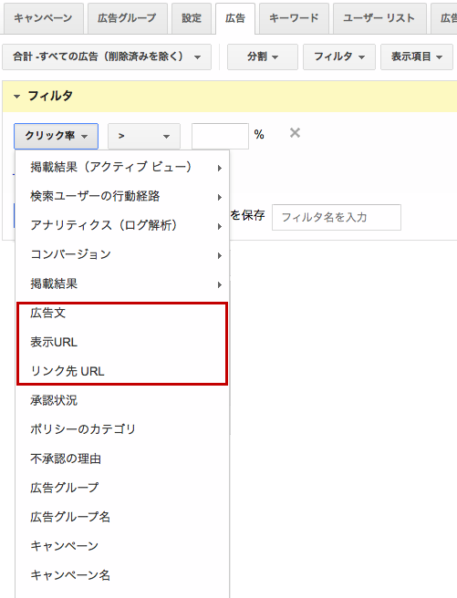The image size is (457, 598).
Task: Switch to the キーワード tab
Action: coord(294,18)
